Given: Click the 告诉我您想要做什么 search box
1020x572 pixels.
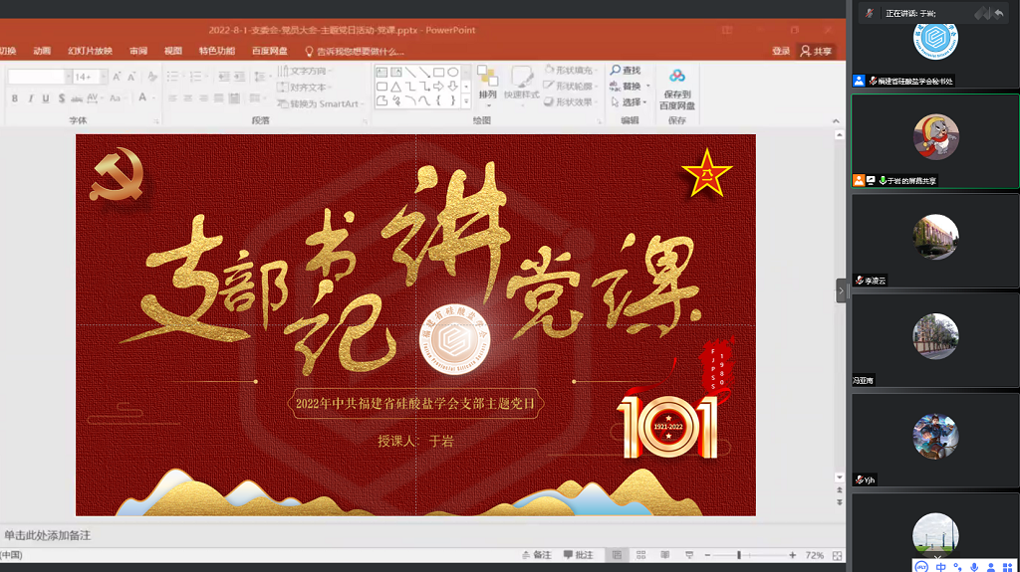Looking at the screenshot, I should (355, 52).
